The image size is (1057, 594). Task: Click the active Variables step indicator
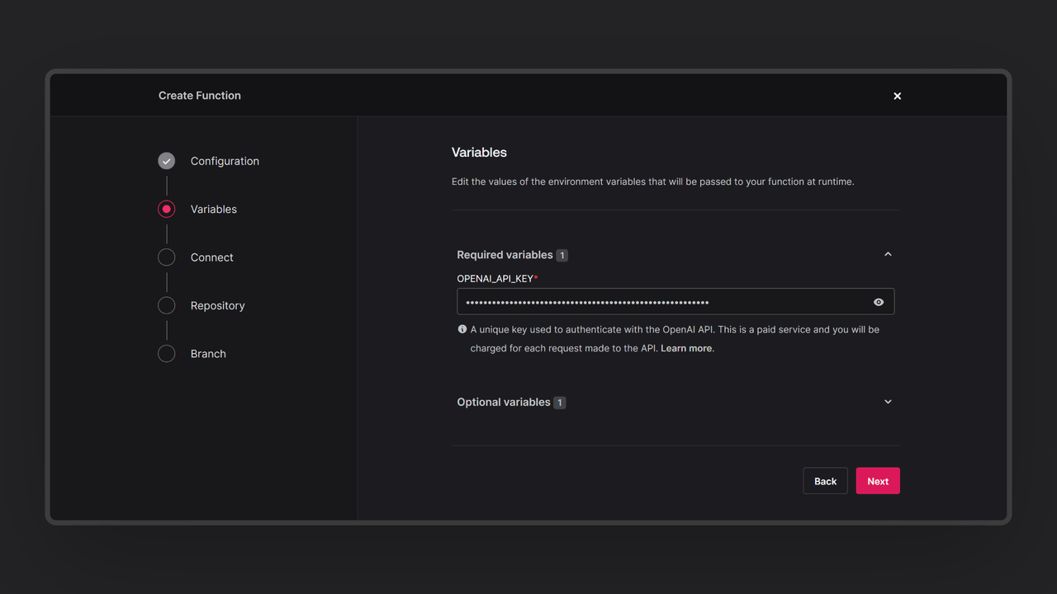coord(167,209)
